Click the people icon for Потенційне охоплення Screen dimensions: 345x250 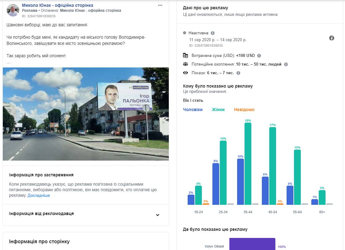click(185, 64)
